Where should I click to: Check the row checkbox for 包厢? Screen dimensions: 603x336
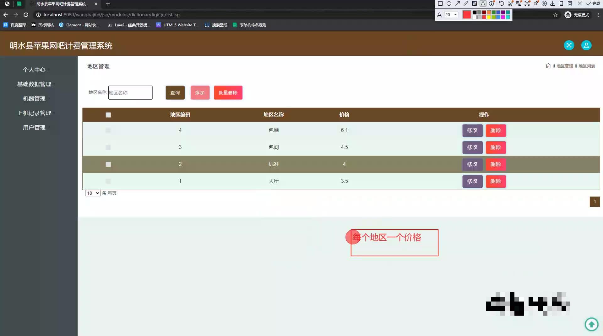pos(108,130)
